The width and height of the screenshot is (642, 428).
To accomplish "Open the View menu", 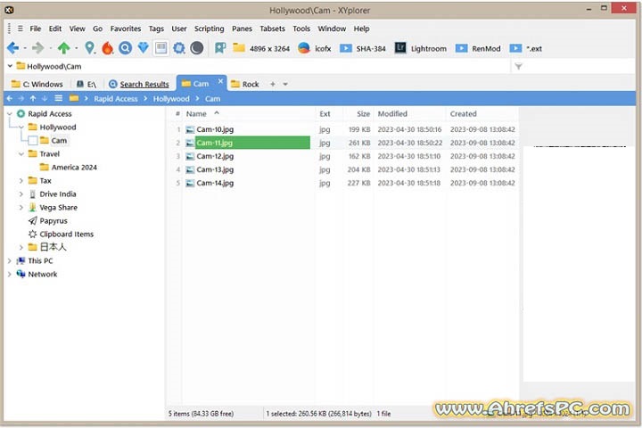I will pyautogui.click(x=77, y=29).
